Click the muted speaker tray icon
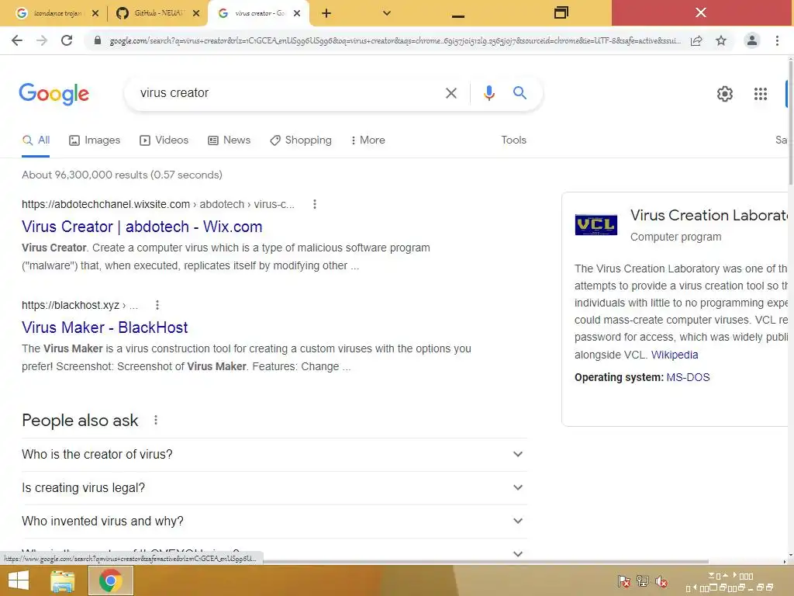794x596 pixels. (661, 581)
